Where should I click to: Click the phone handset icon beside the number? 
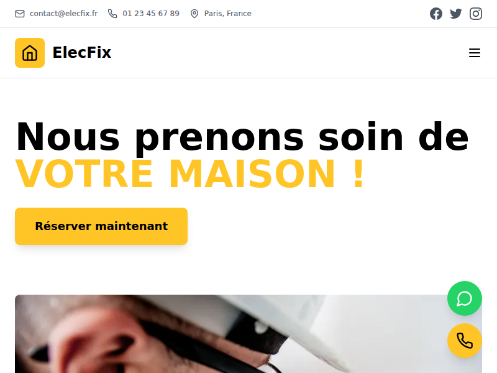tap(112, 14)
